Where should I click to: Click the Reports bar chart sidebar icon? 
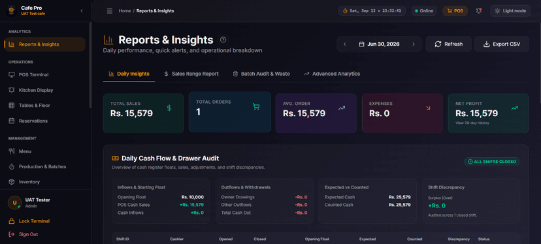pyautogui.click(x=11, y=44)
